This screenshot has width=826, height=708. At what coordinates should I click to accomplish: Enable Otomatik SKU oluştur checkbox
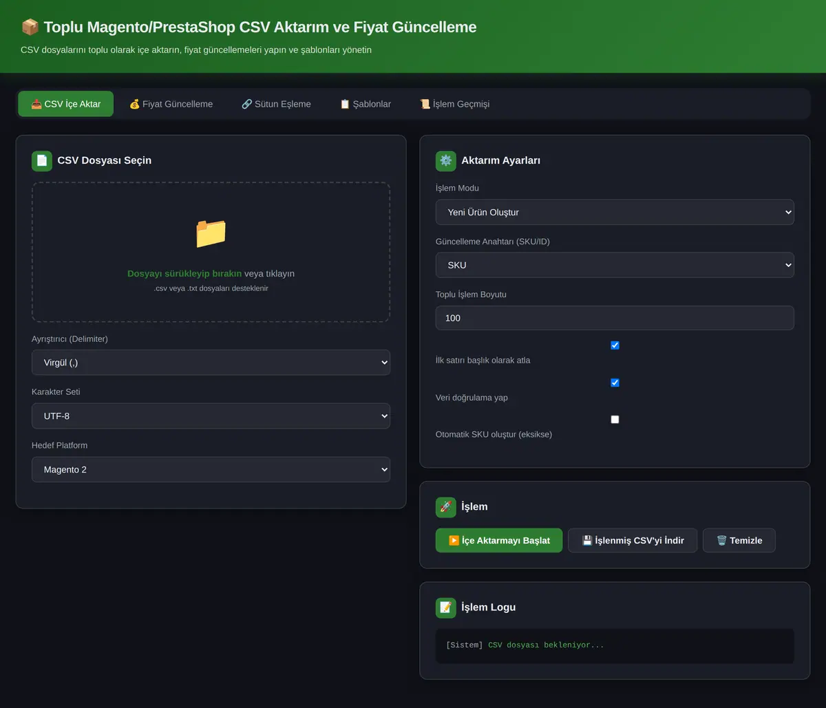click(615, 420)
